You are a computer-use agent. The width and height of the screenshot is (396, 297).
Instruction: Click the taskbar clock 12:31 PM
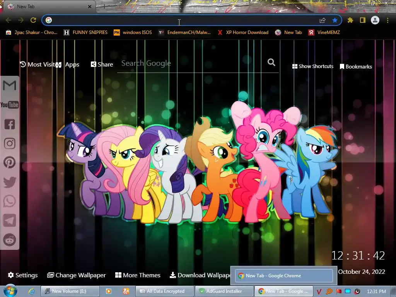click(x=376, y=291)
